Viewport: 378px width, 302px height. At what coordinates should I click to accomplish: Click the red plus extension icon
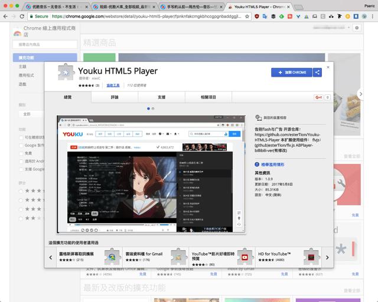(290, 17)
